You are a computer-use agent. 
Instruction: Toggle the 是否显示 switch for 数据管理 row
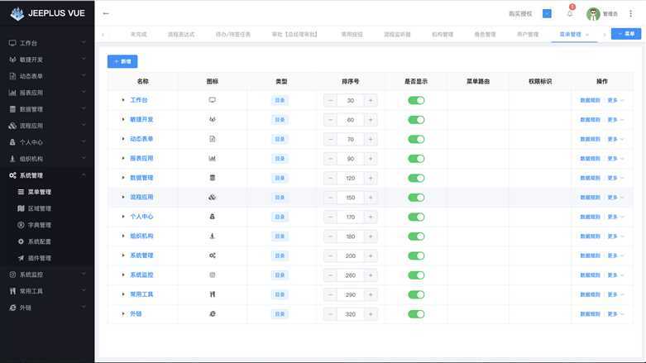[x=416, y=178]
